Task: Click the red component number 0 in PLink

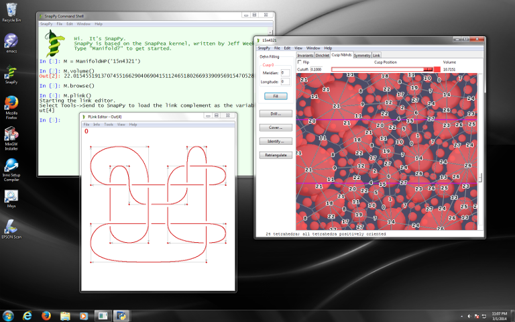Action: [x=87, y=131]
